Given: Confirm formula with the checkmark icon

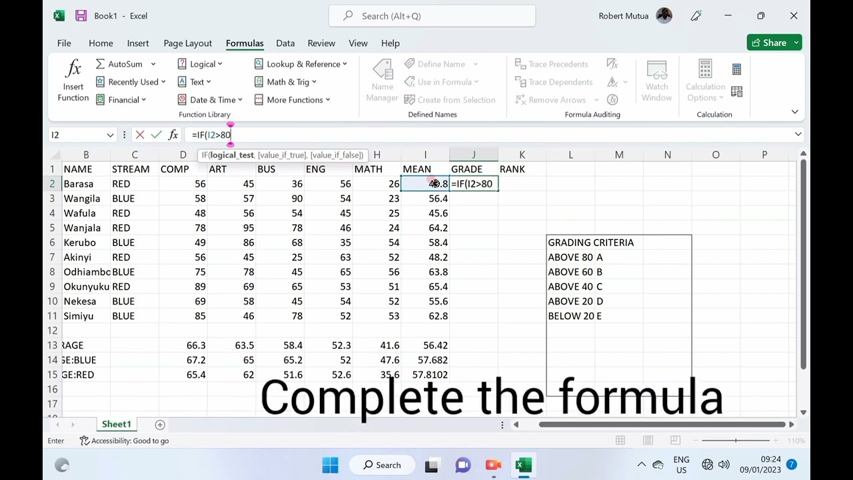Looking at the screenshot, I should [x=156, y=135].
